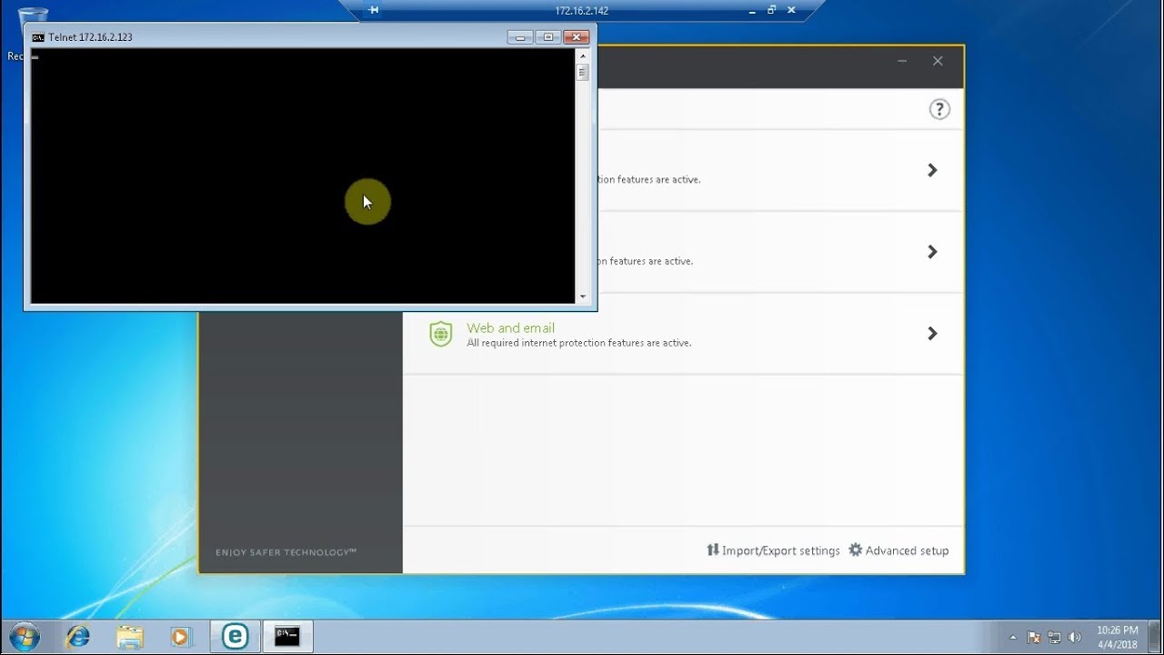This screenshot has width=1164, height=655.
Task: Launch Internet Explorer from the taskbar
Action: tap(79, 637)
